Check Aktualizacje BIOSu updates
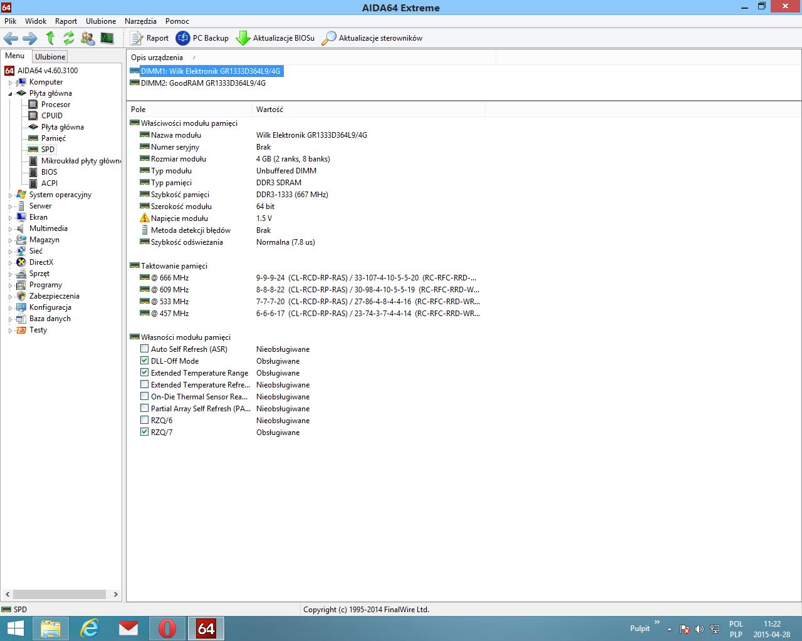802x641 pixels. click(x=275, y=38)
